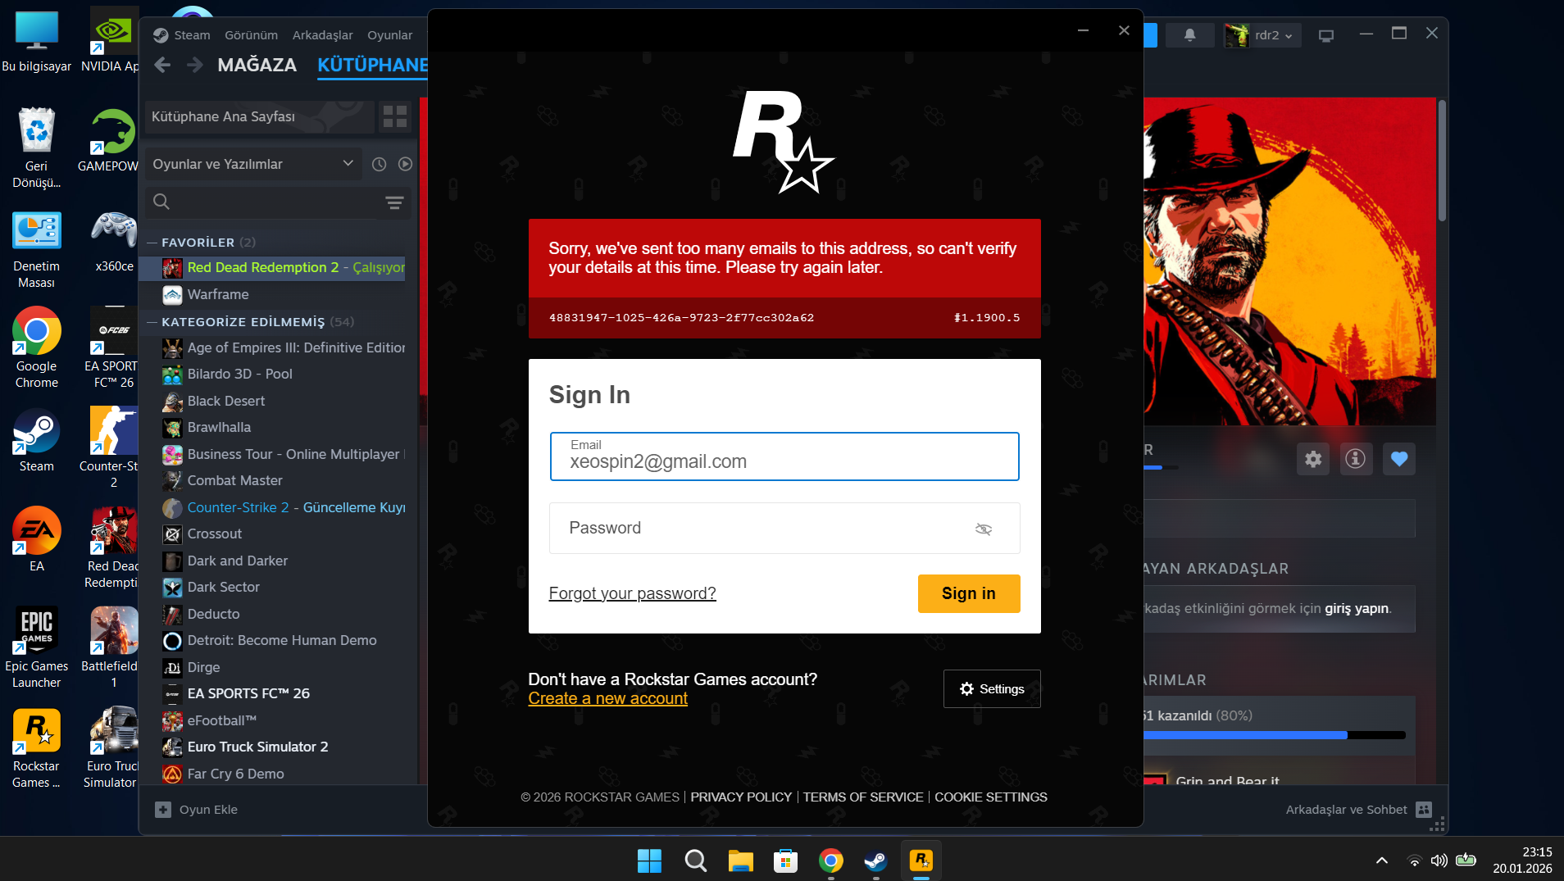Toggle password visibility eye icon

[x=984, y=529]
